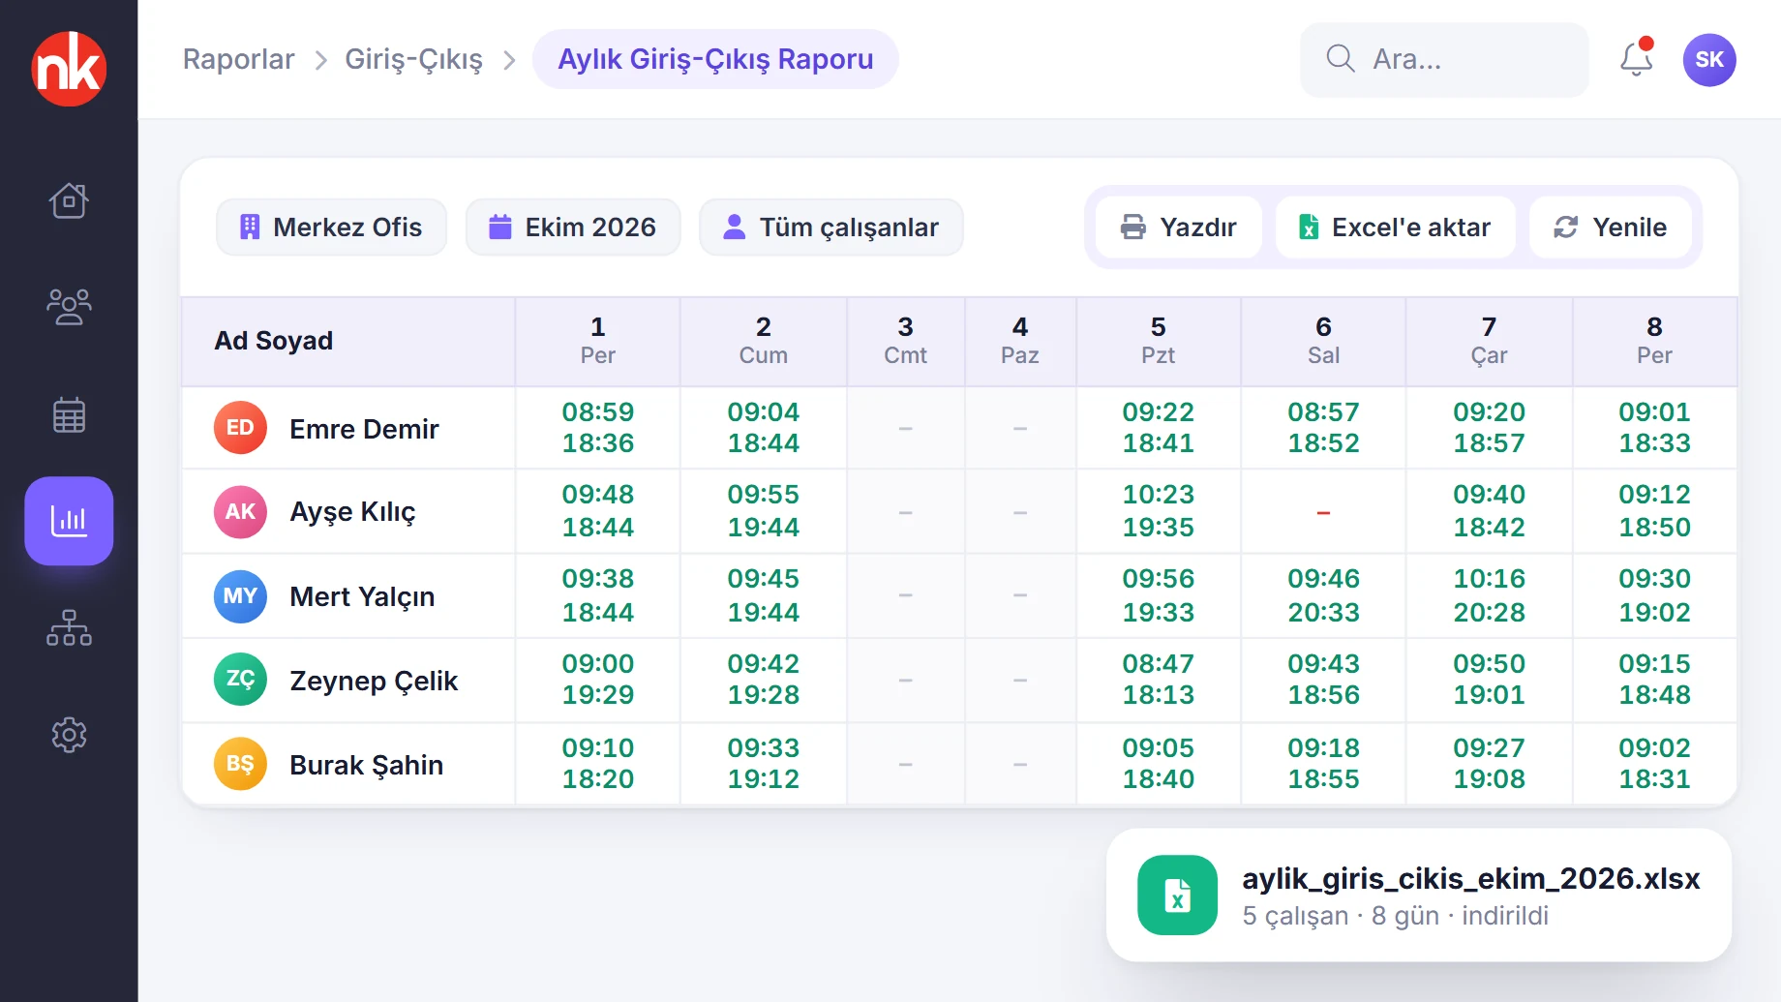1781x1002 pixels.
Task: Go to Giriş-Çıkış in the breadcrumb
Action: coord(414,59)
